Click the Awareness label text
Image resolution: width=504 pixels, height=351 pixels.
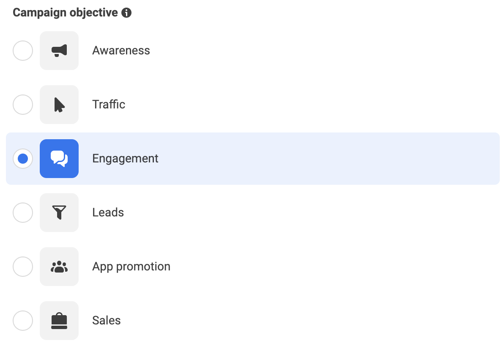121,51
